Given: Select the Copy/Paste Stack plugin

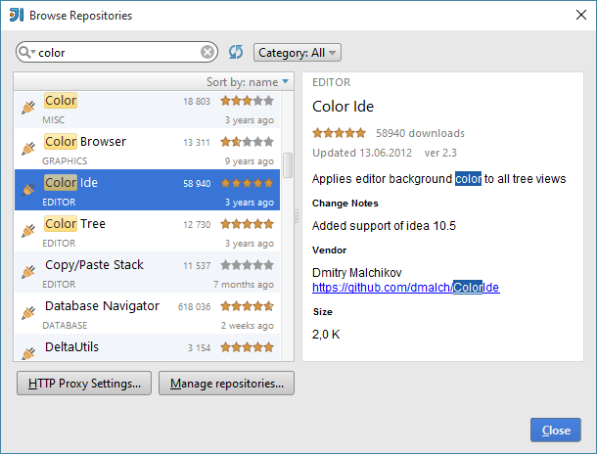Looking at the screenshot, I should 147,272.
